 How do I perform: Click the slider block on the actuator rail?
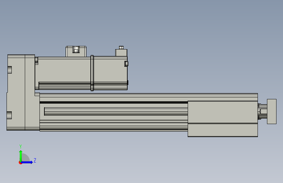pyautogui.click(x=223, y=119)
